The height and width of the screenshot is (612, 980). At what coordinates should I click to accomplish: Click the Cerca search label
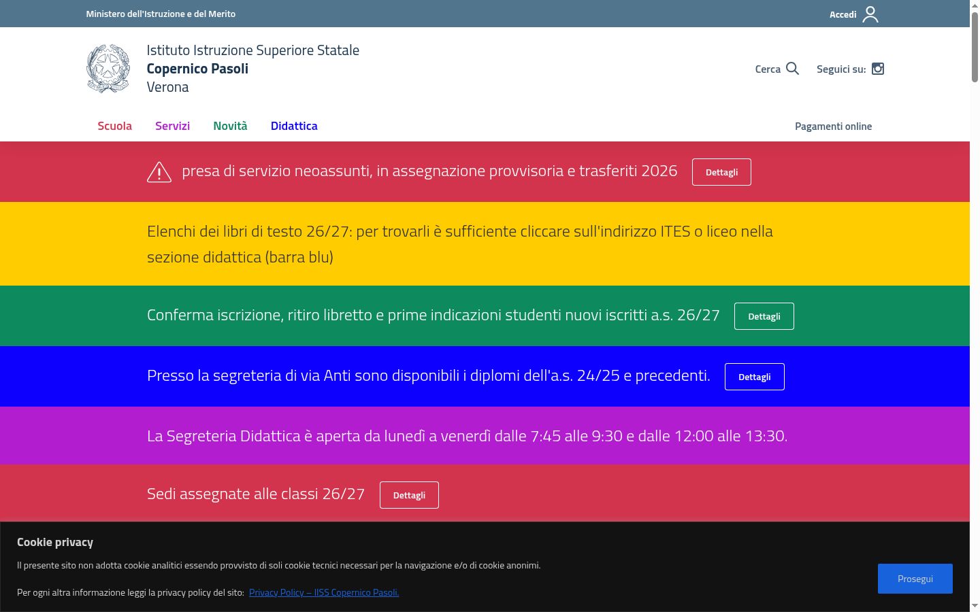click(x=768, y=69)
